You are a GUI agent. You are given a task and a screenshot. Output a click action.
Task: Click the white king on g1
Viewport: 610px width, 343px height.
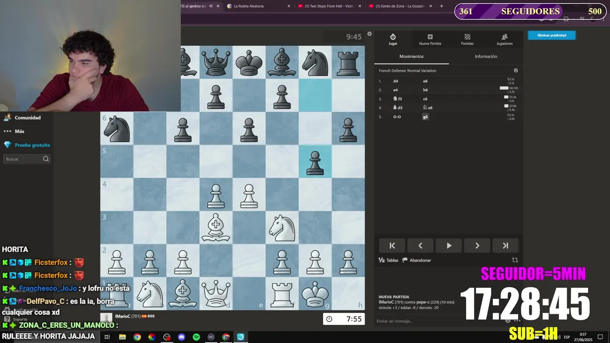[315, 293]
